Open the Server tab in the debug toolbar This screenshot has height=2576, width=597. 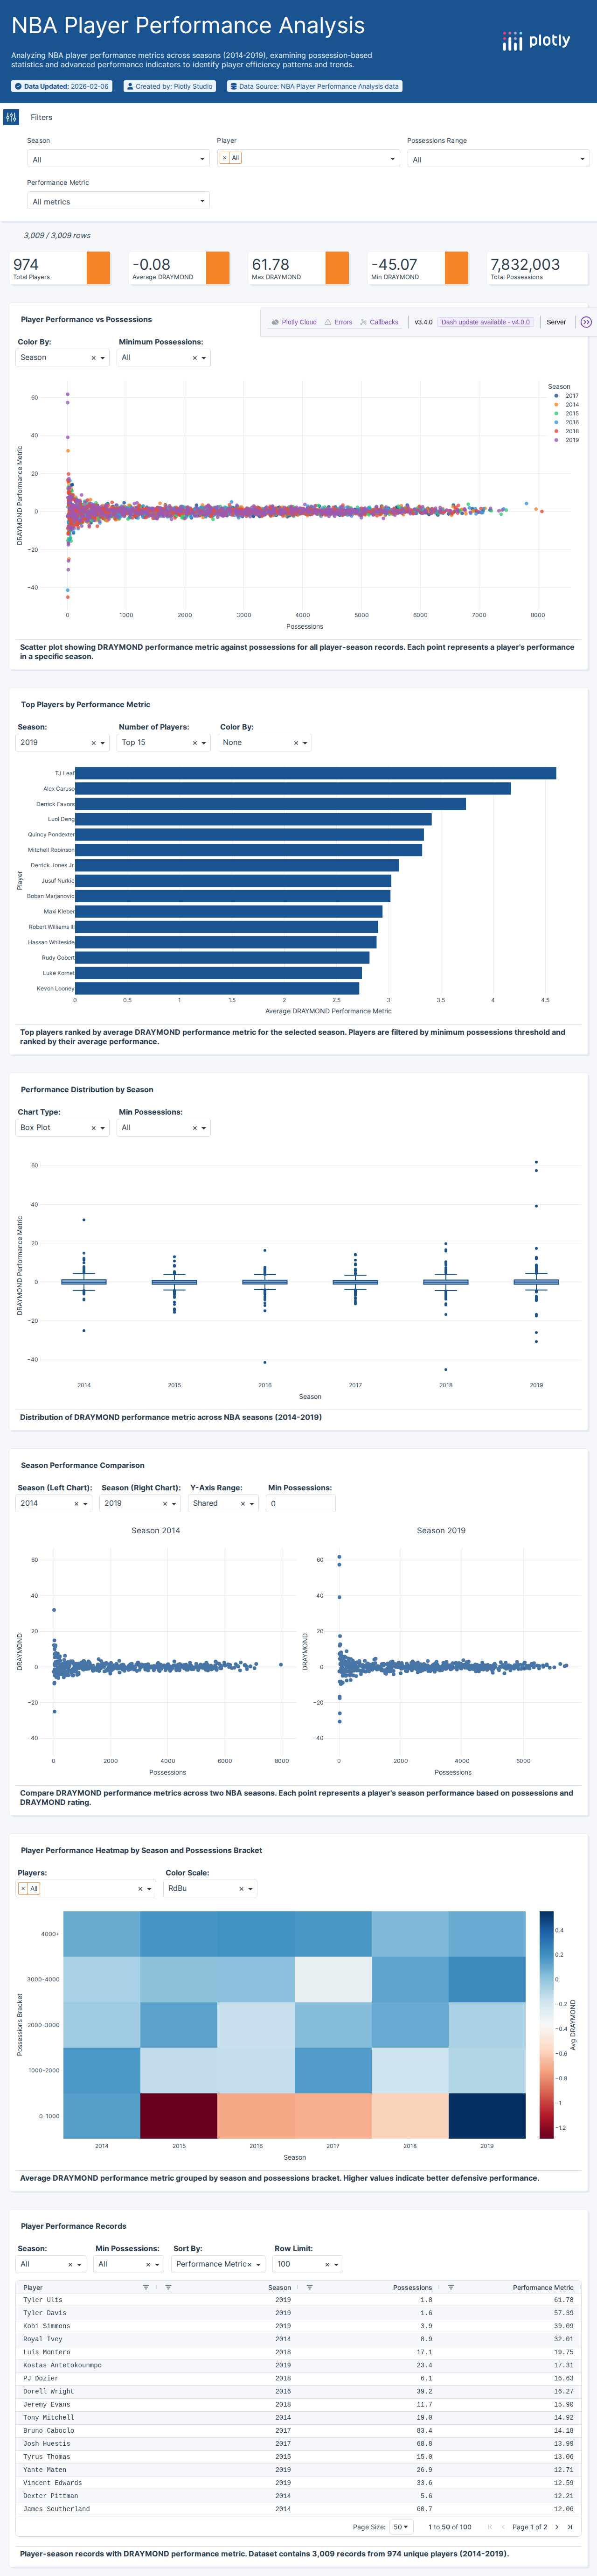tap(556, 322)
